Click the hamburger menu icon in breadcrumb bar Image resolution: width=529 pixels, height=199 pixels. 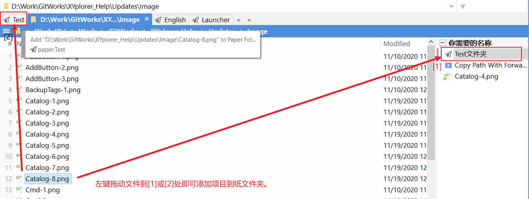tap(6, 31)
